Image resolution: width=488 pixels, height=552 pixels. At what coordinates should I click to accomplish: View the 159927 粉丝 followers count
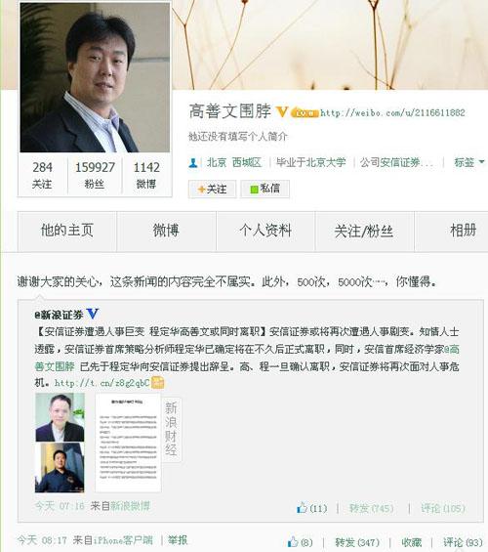(95, 175)
